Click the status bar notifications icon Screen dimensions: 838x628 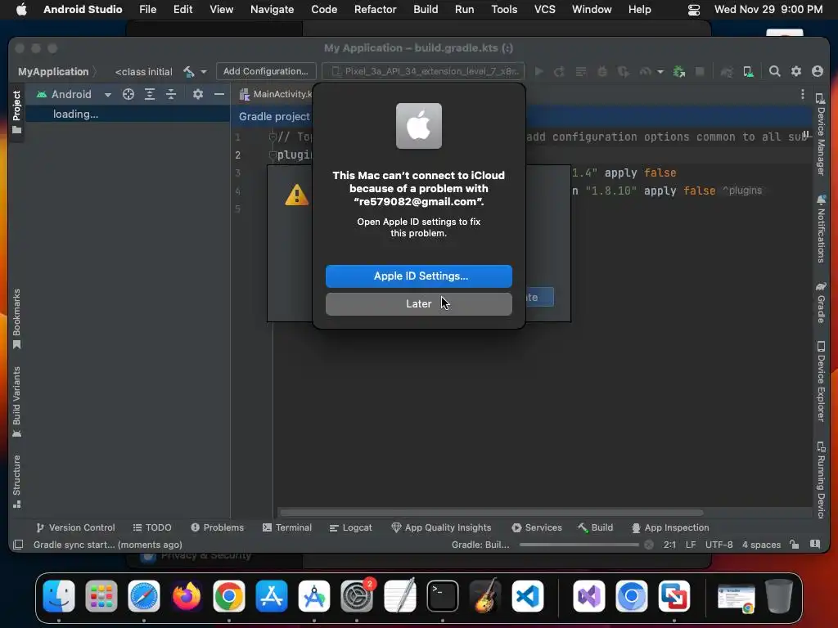(815, 544)
